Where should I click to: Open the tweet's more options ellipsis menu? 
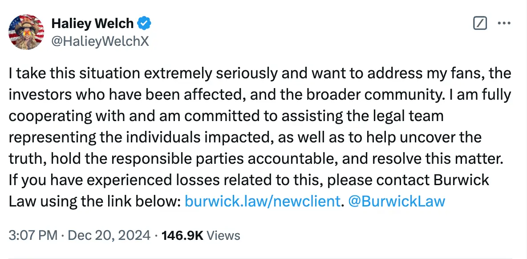pos(504,24)
